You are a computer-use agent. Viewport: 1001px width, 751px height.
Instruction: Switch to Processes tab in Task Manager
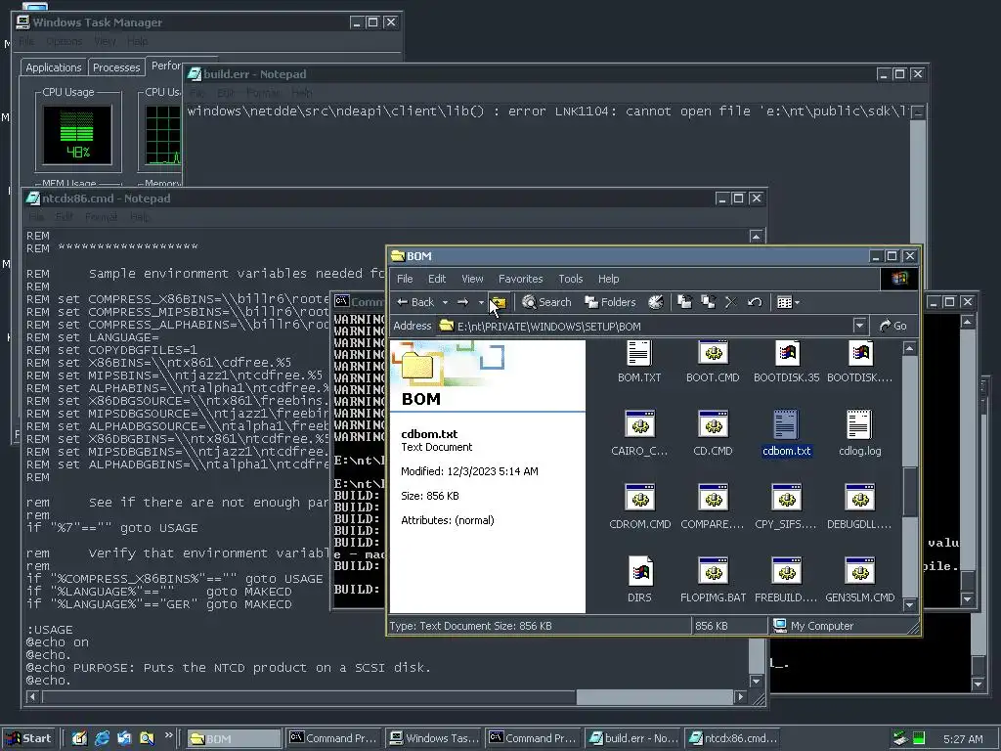tap(116, 67)
